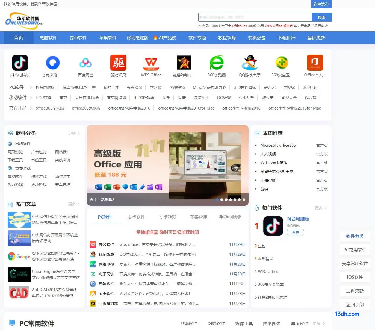Open AI产品榜 in the navigation bar
Image resolution: width=375 pixels, height=330 pixels.
[165, 38]
